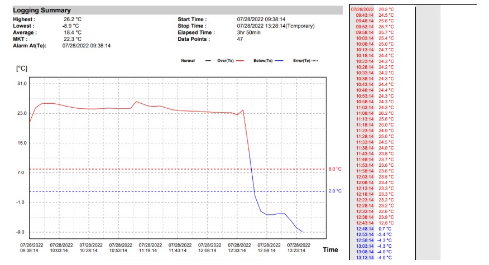The height and width of the screenshot is (265, 489).
Task: Click the red 8.0 °C threshold label
Action: (335, 169)
